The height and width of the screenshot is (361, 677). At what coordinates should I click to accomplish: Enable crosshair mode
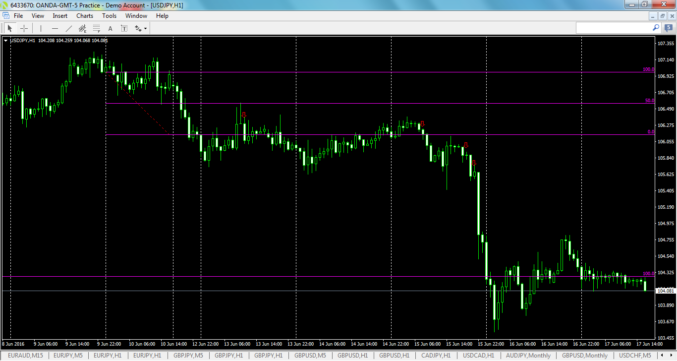coord(24,28)
